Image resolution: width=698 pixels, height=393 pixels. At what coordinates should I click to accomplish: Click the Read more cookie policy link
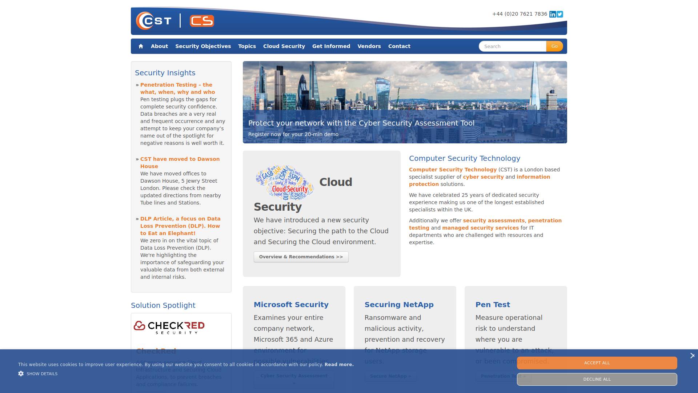coord(338,364)
